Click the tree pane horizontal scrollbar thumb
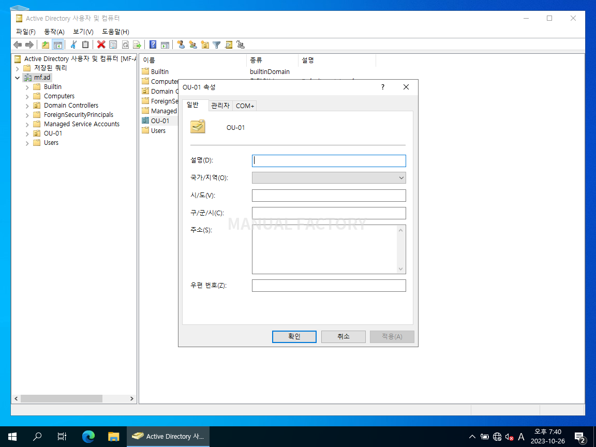This screenshot has width=596, height=447. [62, 398]
